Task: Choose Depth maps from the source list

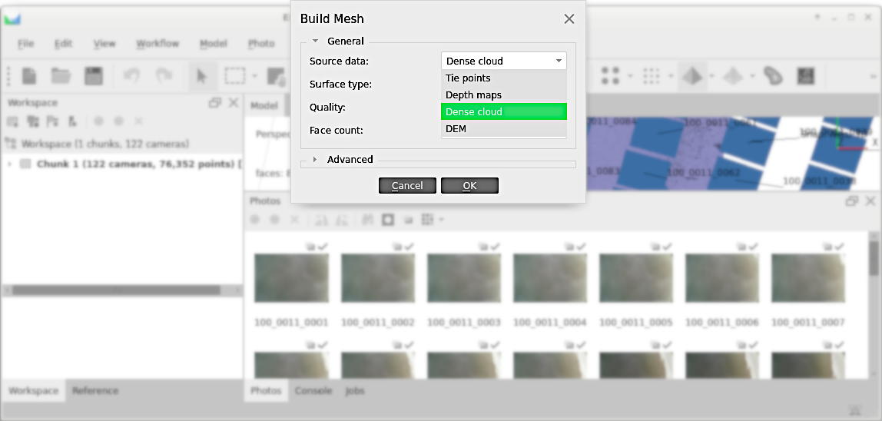Action: [504, 95]
